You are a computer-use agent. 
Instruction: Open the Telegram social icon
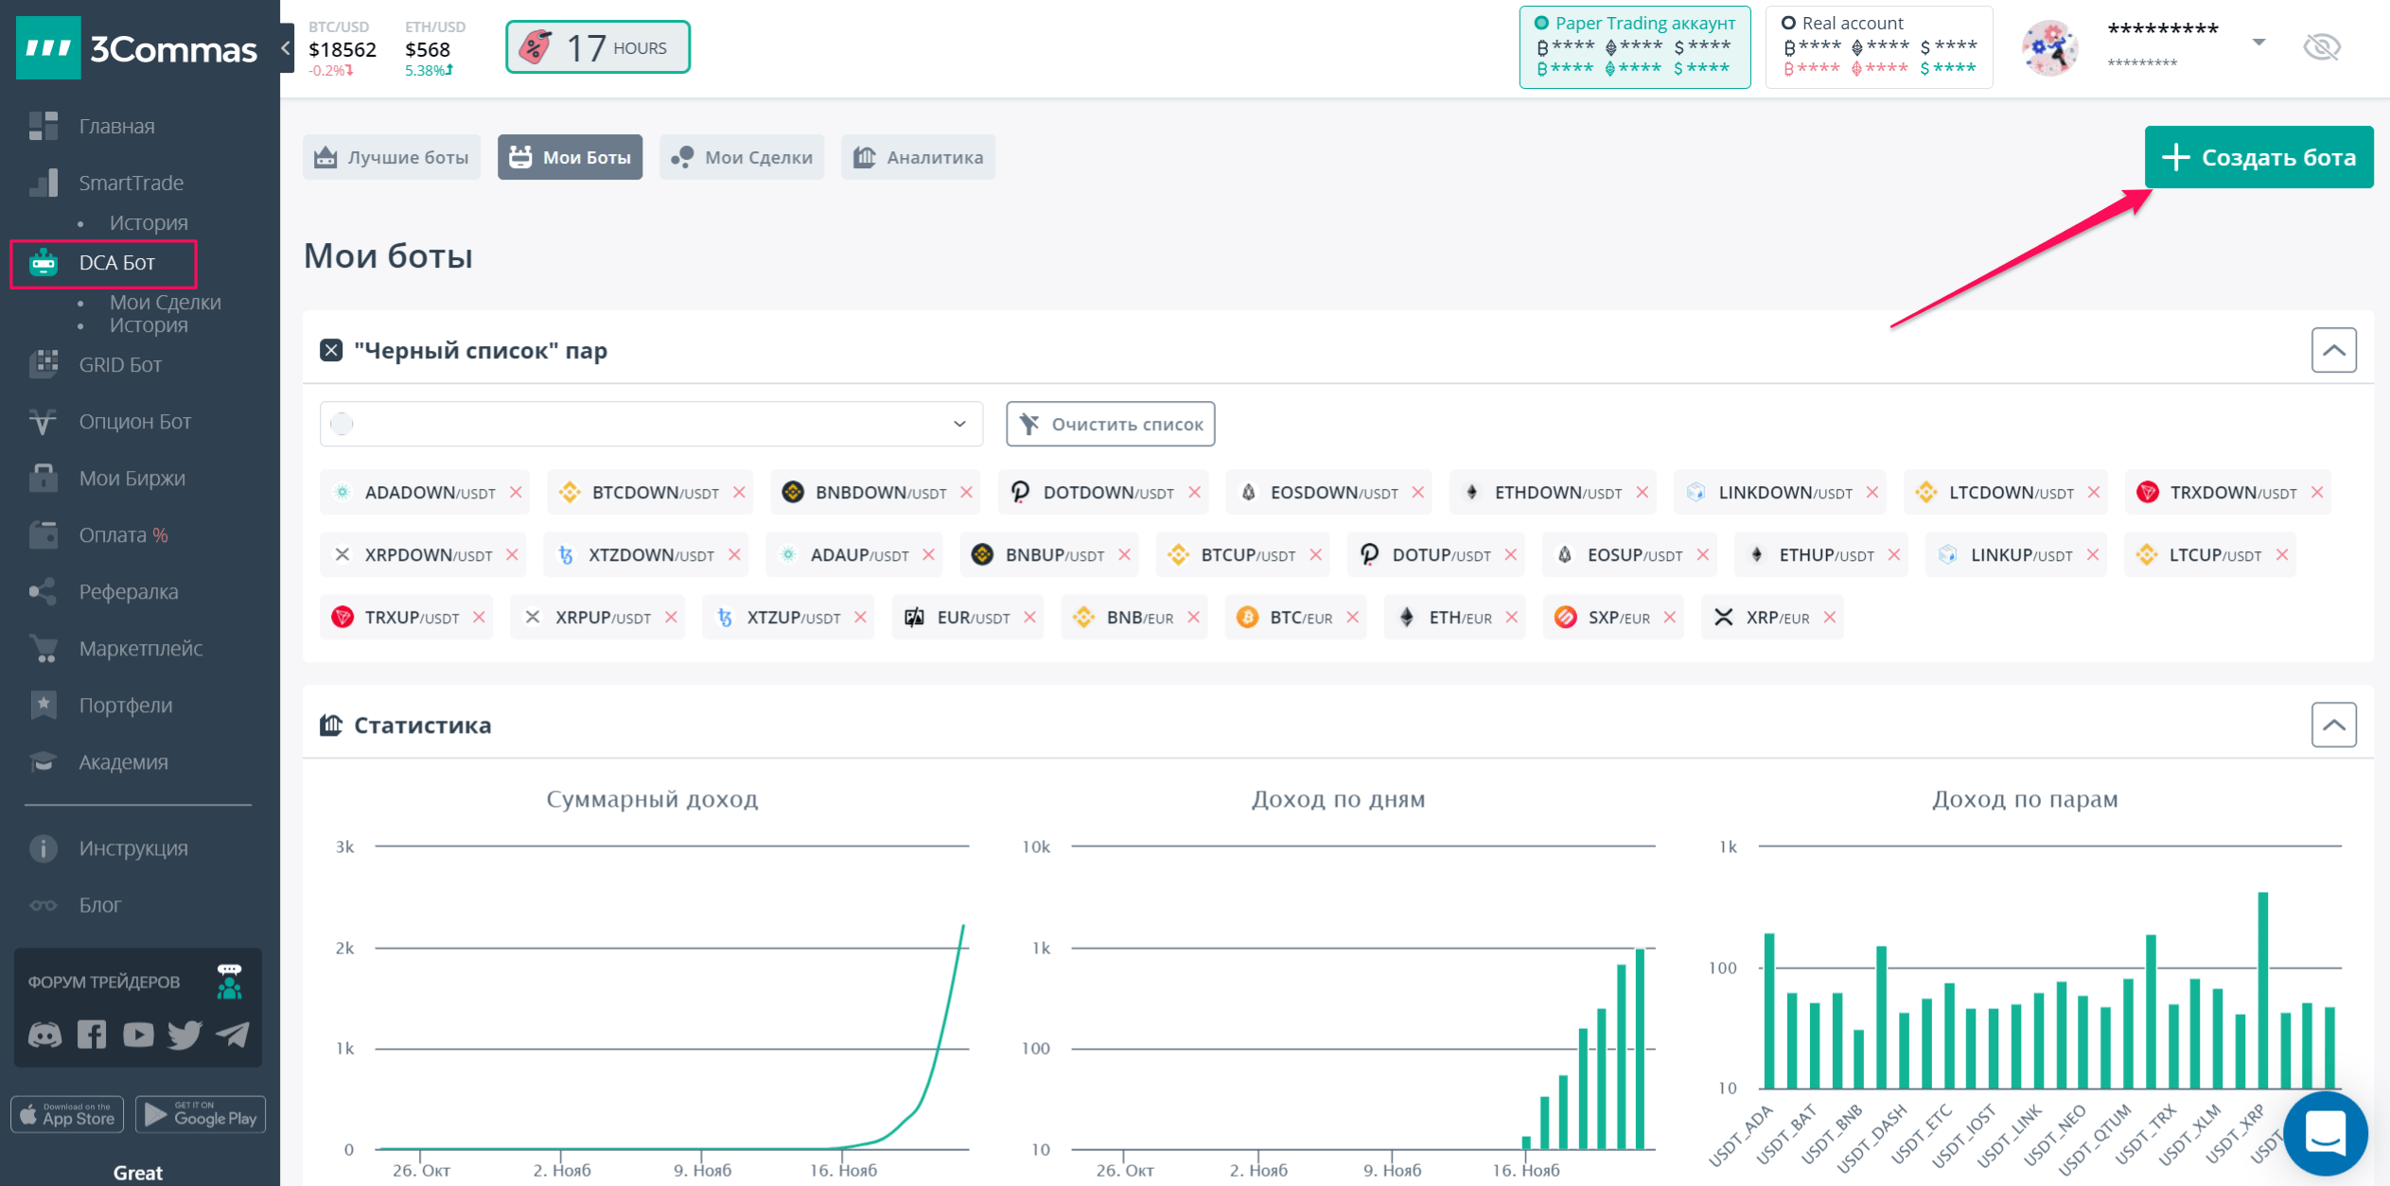(x=233, y=1035)
